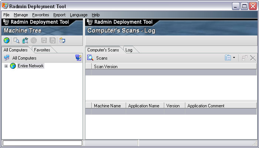The width and height of the screenshot is (259, 148).
Task: Open the Favorites menu in menu bar
Action: [x=41, y=15]
